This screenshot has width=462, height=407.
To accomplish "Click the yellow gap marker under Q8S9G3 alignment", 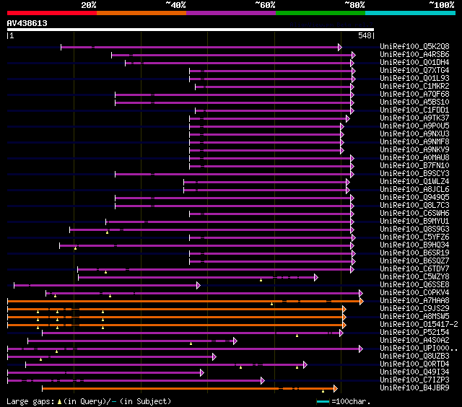I will pos(108,232).
